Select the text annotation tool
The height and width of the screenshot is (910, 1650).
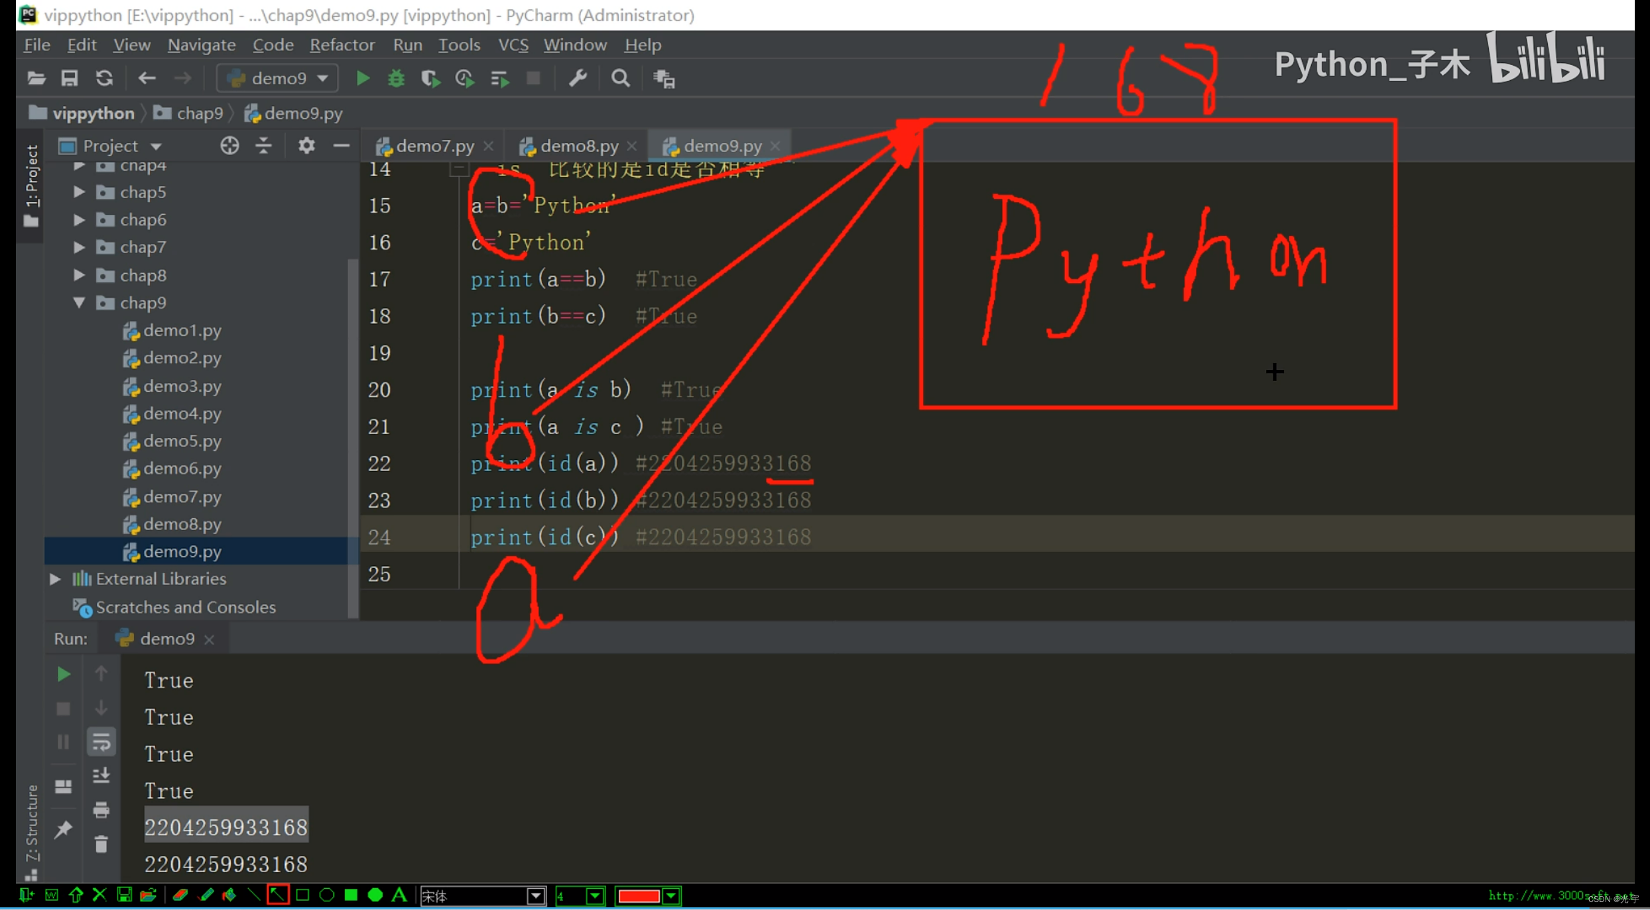[x=399, y=895]
